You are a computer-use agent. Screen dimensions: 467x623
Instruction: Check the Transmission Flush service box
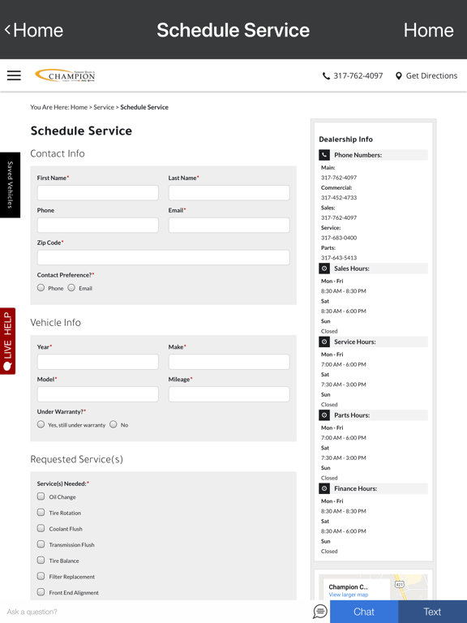pyautogui.click(x=41, y=544)
